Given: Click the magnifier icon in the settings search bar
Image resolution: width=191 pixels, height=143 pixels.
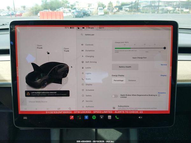Looking at the screenshot, I should coord(82,35).
